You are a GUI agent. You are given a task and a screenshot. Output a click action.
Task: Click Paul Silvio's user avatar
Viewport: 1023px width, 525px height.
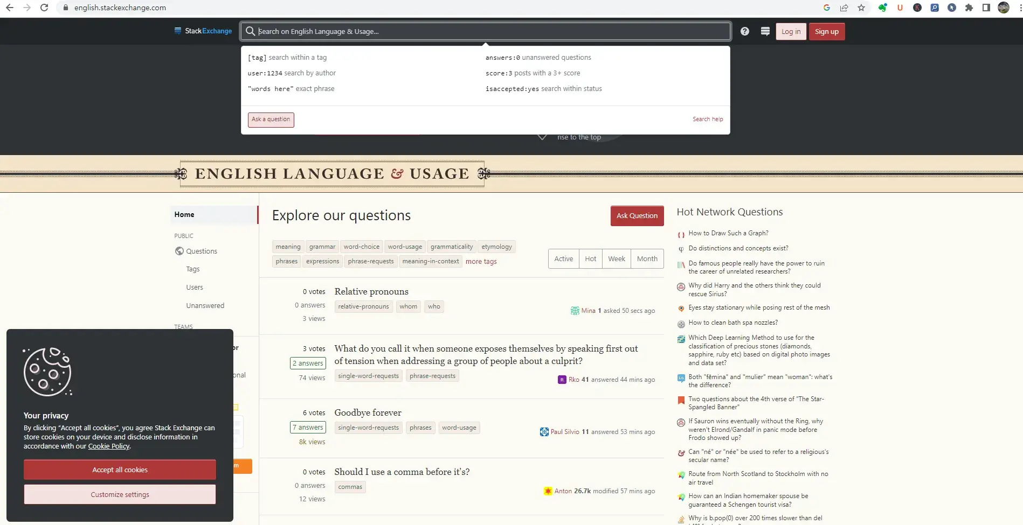click(544, 432)
